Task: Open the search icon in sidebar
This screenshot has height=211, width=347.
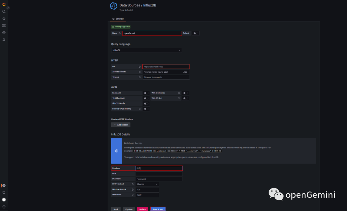Action: [4, 12]
